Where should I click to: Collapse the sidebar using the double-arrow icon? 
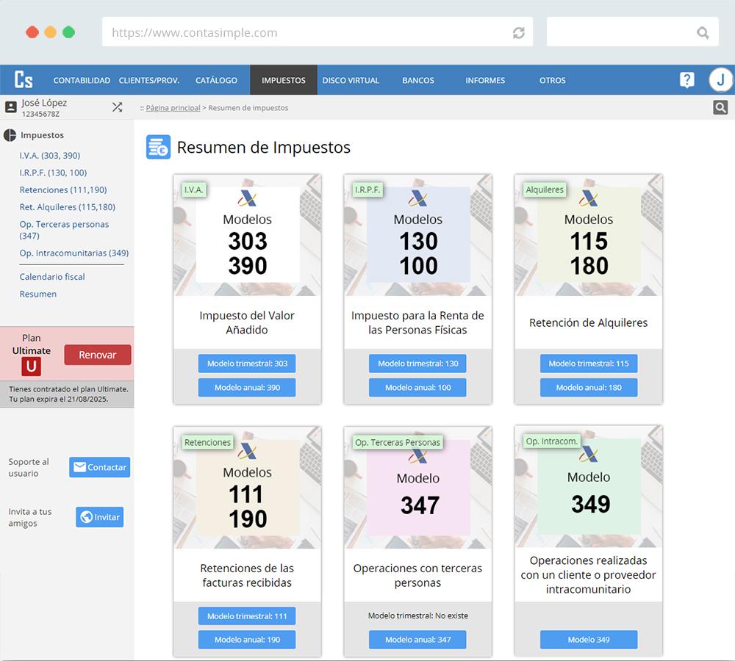coord(117,106)
